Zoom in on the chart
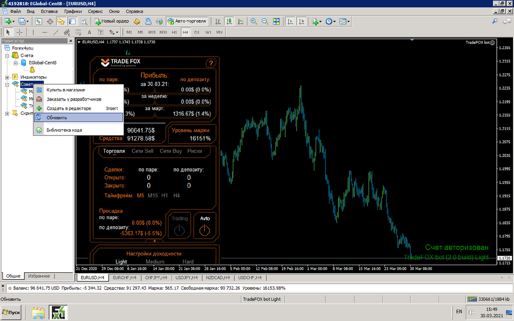The width and height of the screenshot is (514, 321). coord(254,21)
